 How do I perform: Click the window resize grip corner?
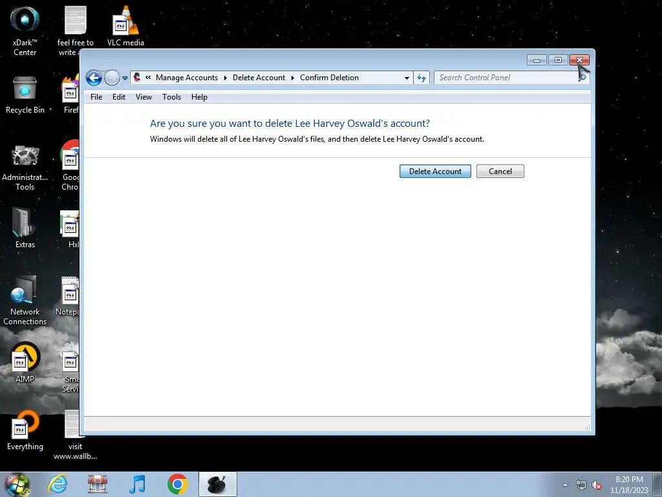[587, 427]
